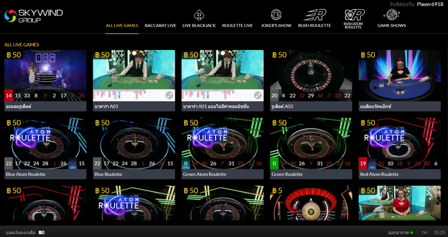Open the Roulette Live tab

237,25
